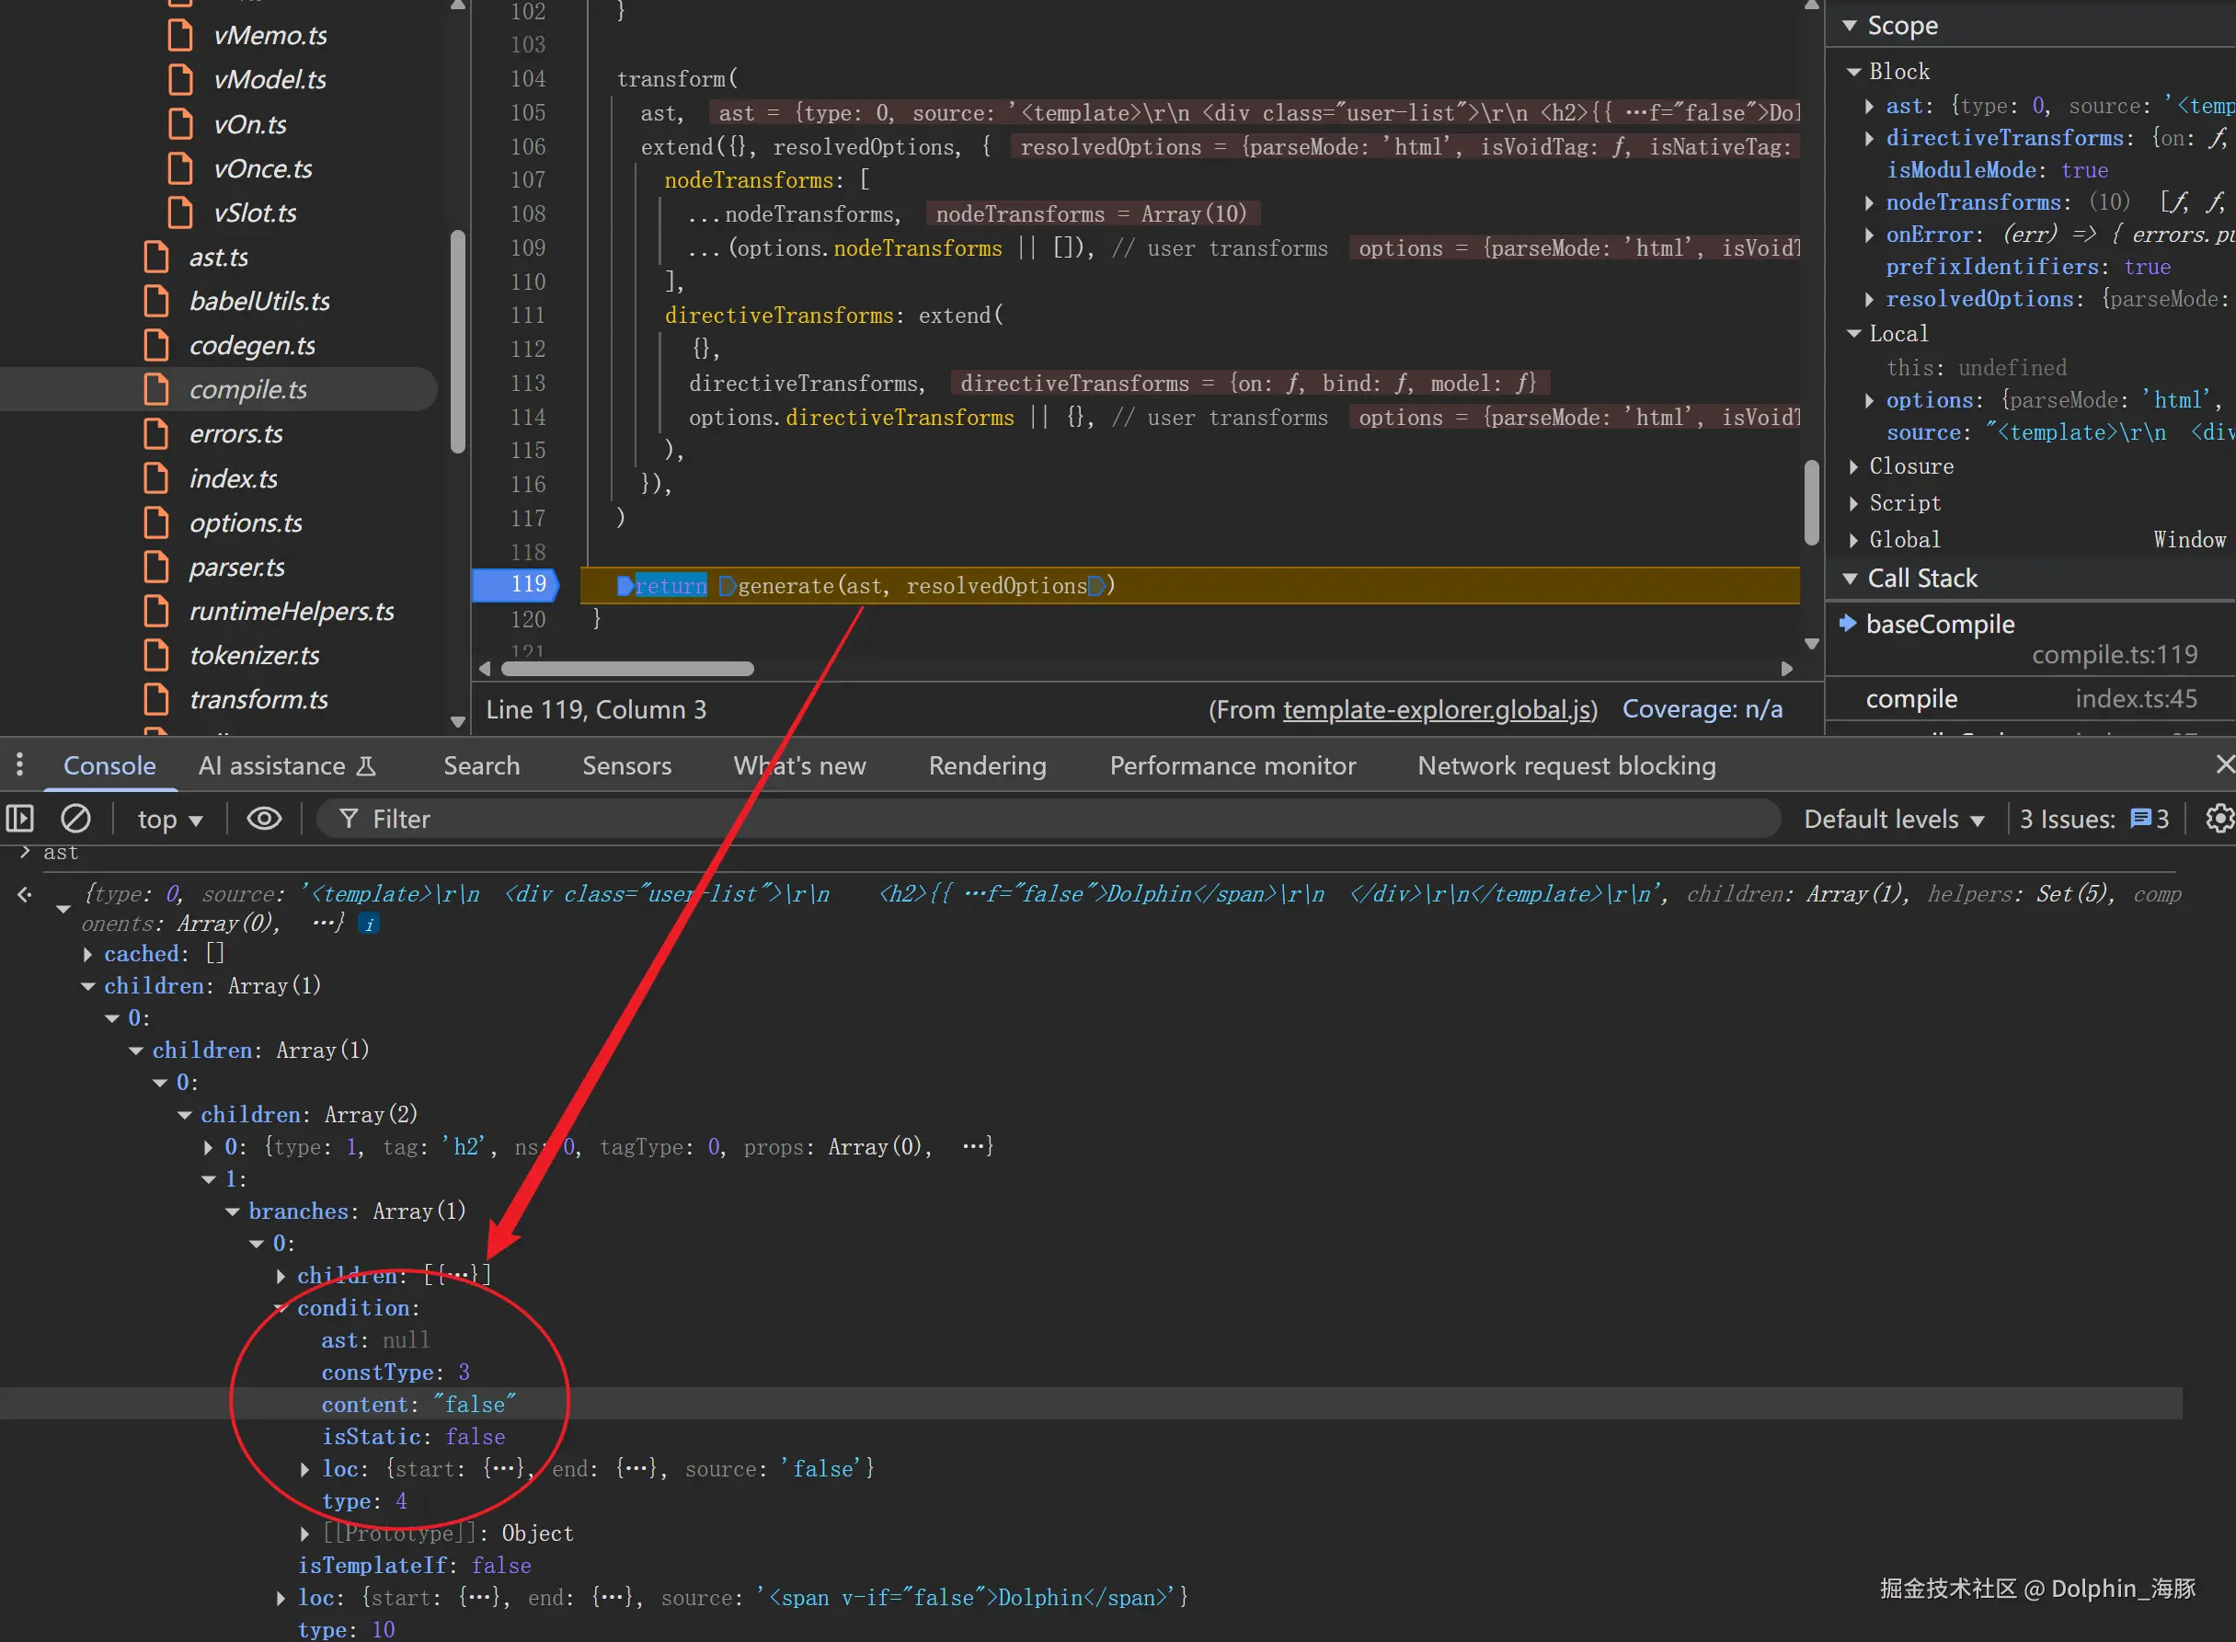Open ast.ts in the sources tree
Image resolution: width=2236 pixels, height=1642 pixels.
[x=219, y=258]
